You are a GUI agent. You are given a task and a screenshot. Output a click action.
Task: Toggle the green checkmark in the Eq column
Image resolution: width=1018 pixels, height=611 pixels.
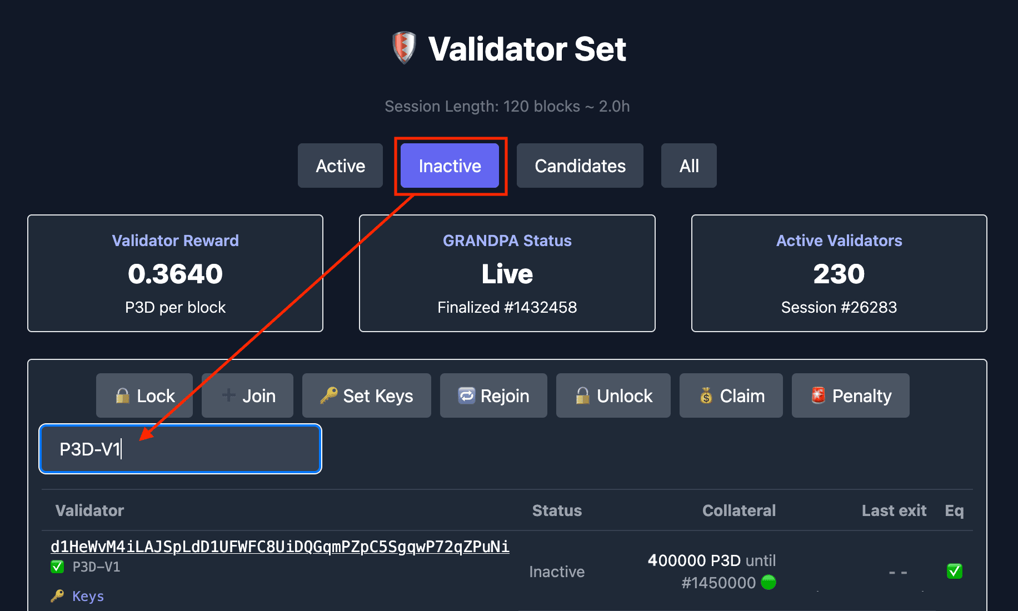pyautogui.click(x=954, y=570)
